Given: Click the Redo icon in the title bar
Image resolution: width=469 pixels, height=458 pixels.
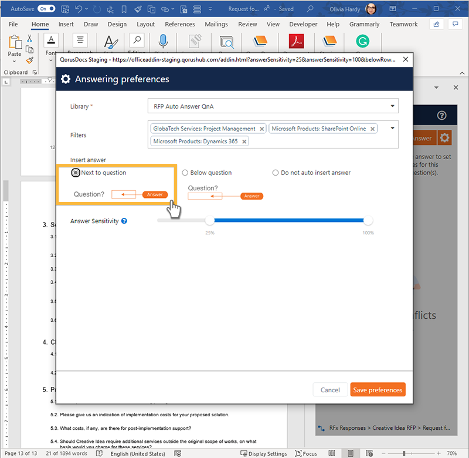Looking at the screenshot, I should click(x=97, y=9).
